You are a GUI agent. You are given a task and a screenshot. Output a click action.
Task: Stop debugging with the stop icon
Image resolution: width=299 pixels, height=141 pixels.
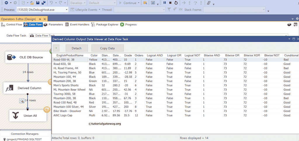(x=170, y=3)
